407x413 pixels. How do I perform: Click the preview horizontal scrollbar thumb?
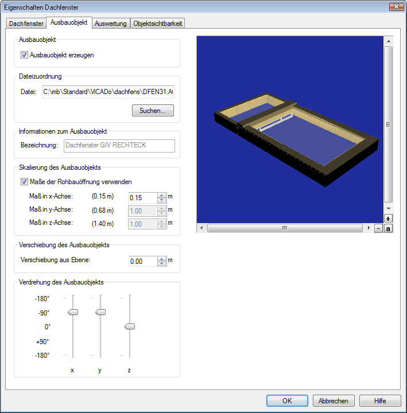pos(285,228)
